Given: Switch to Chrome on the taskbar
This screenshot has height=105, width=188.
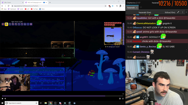Looking at the screenshot, I should pos(51,103).
